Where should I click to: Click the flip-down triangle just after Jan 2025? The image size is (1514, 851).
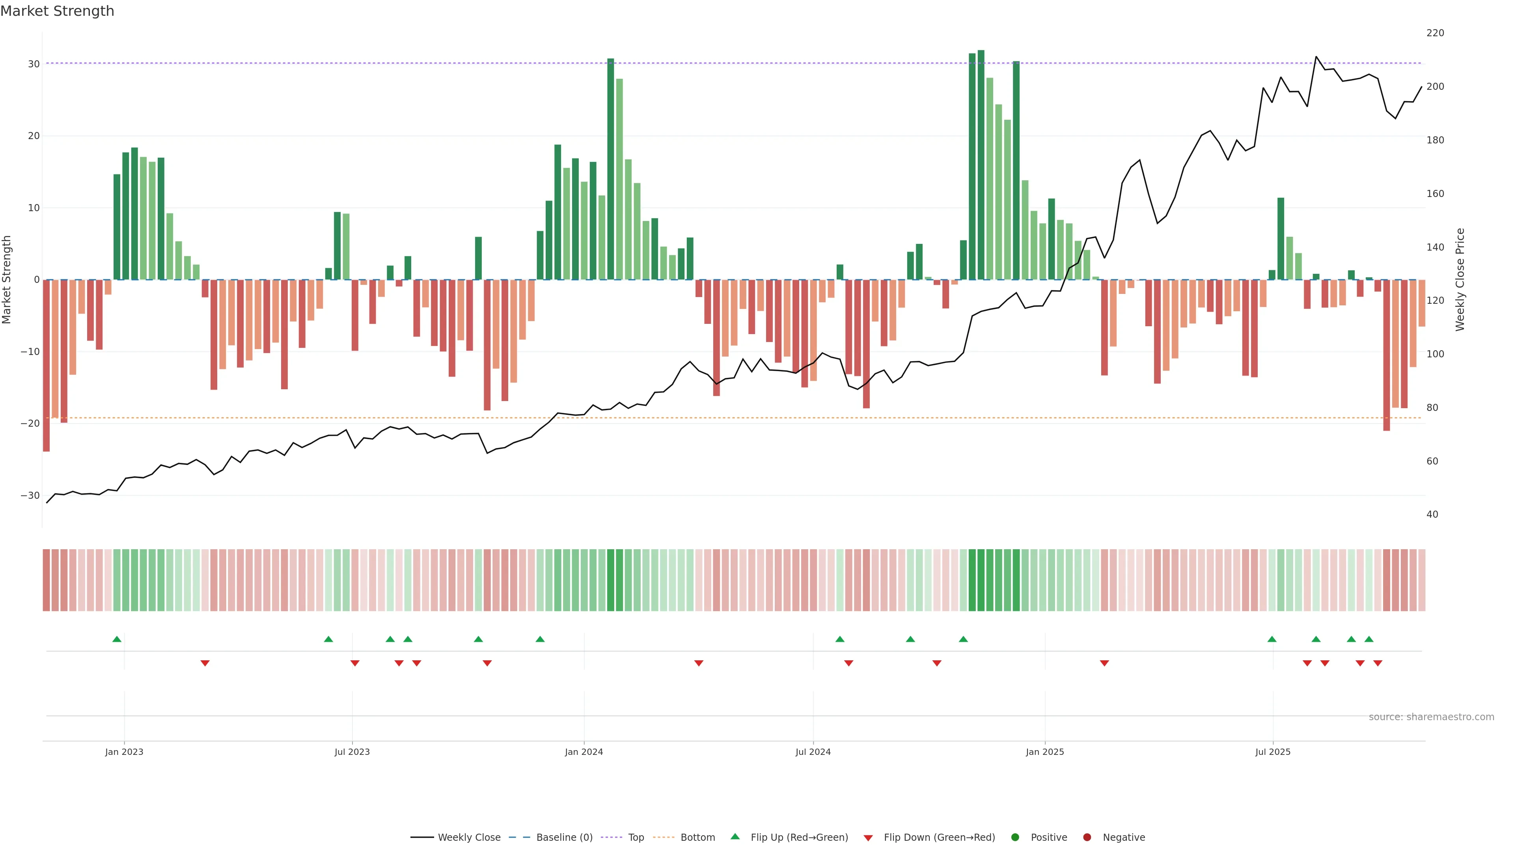click(1104, 663)
